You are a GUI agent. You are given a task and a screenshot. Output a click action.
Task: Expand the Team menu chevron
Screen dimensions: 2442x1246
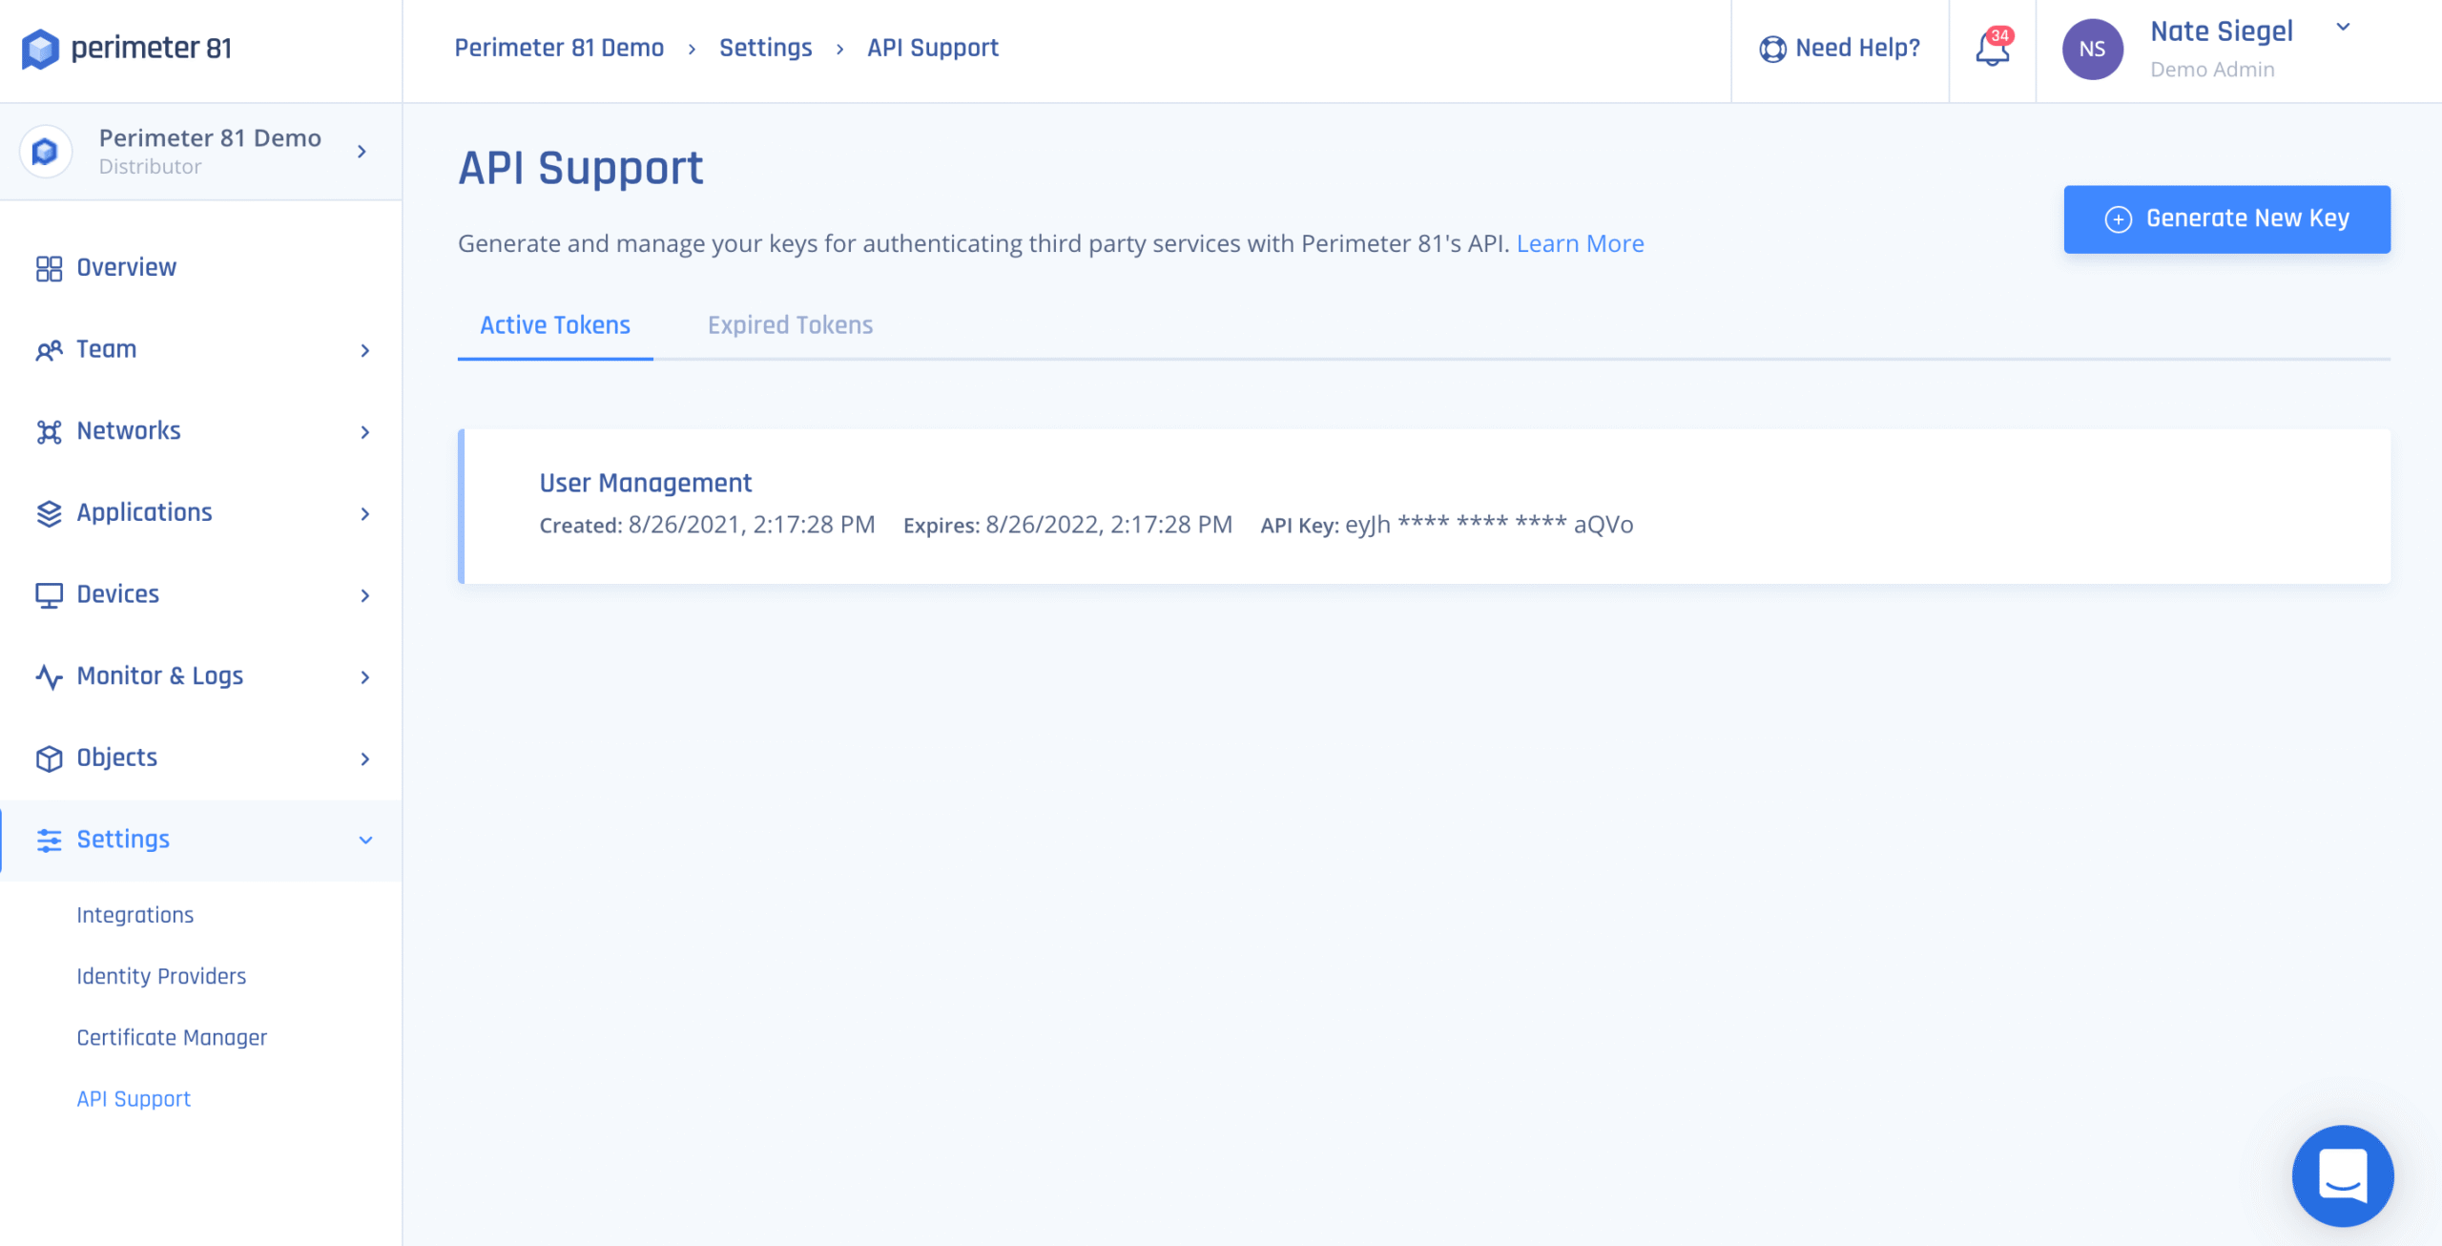pyautogui.click(x=364, y=350)
